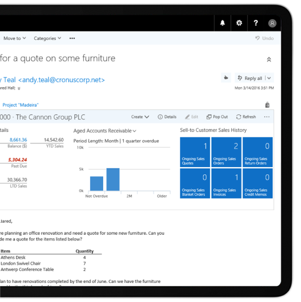Open Ongoing Sales Orders tile

point(226,152)
